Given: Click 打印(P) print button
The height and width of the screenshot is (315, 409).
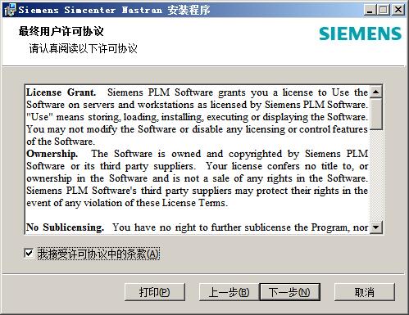Looking at the screenshot, I should click(x=155, y=292).
